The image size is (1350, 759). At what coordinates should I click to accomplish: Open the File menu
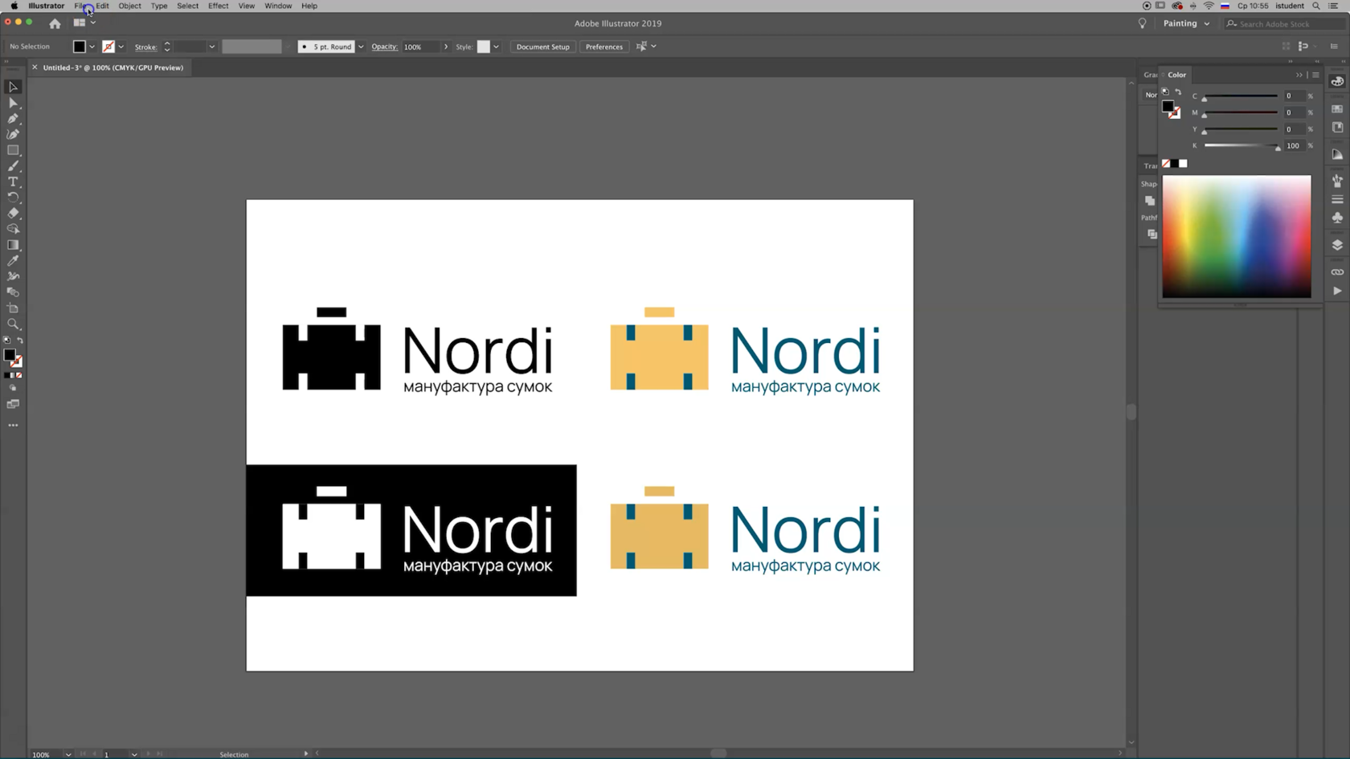pos(80,6)
